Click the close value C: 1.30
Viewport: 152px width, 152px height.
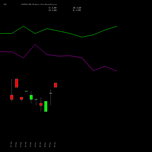coord(53,8)
